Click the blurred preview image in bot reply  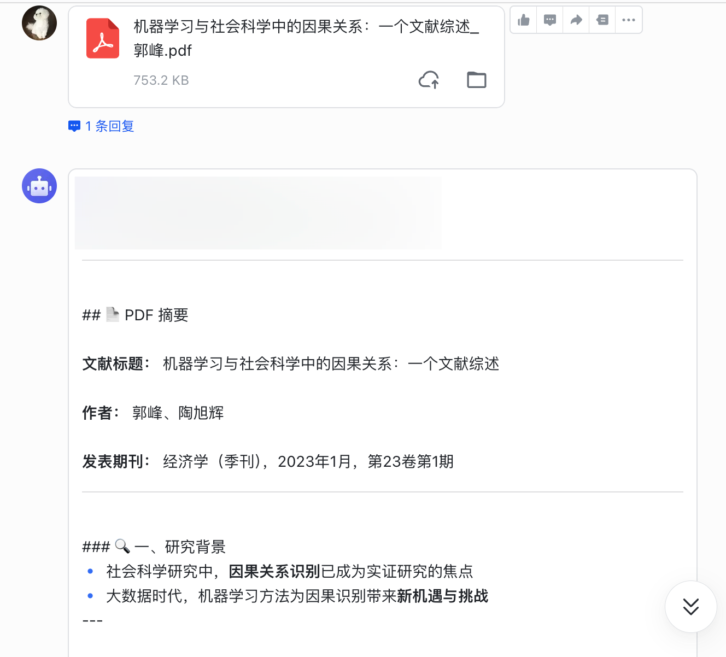[x=258, y=212]
